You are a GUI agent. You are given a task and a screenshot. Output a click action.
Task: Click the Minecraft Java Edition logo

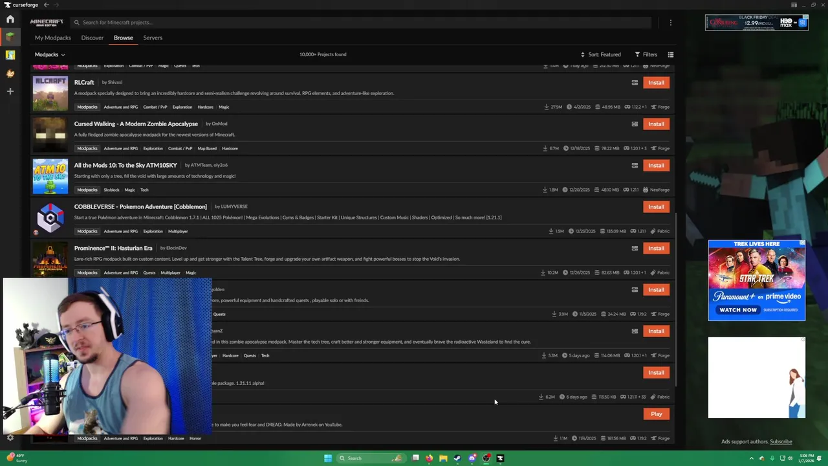point(47,22)
